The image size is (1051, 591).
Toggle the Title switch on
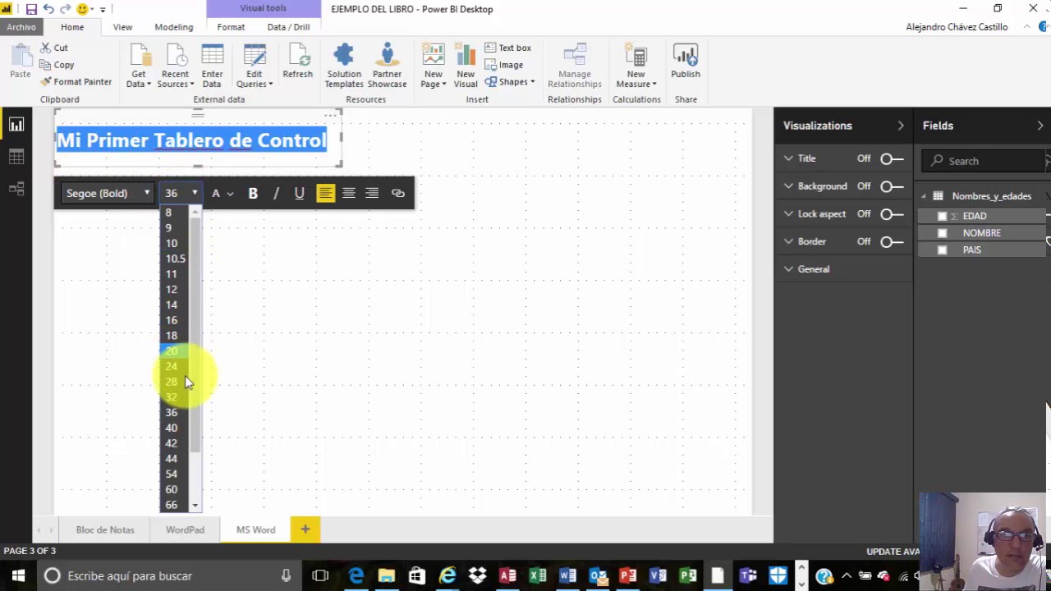pos(892,158)
